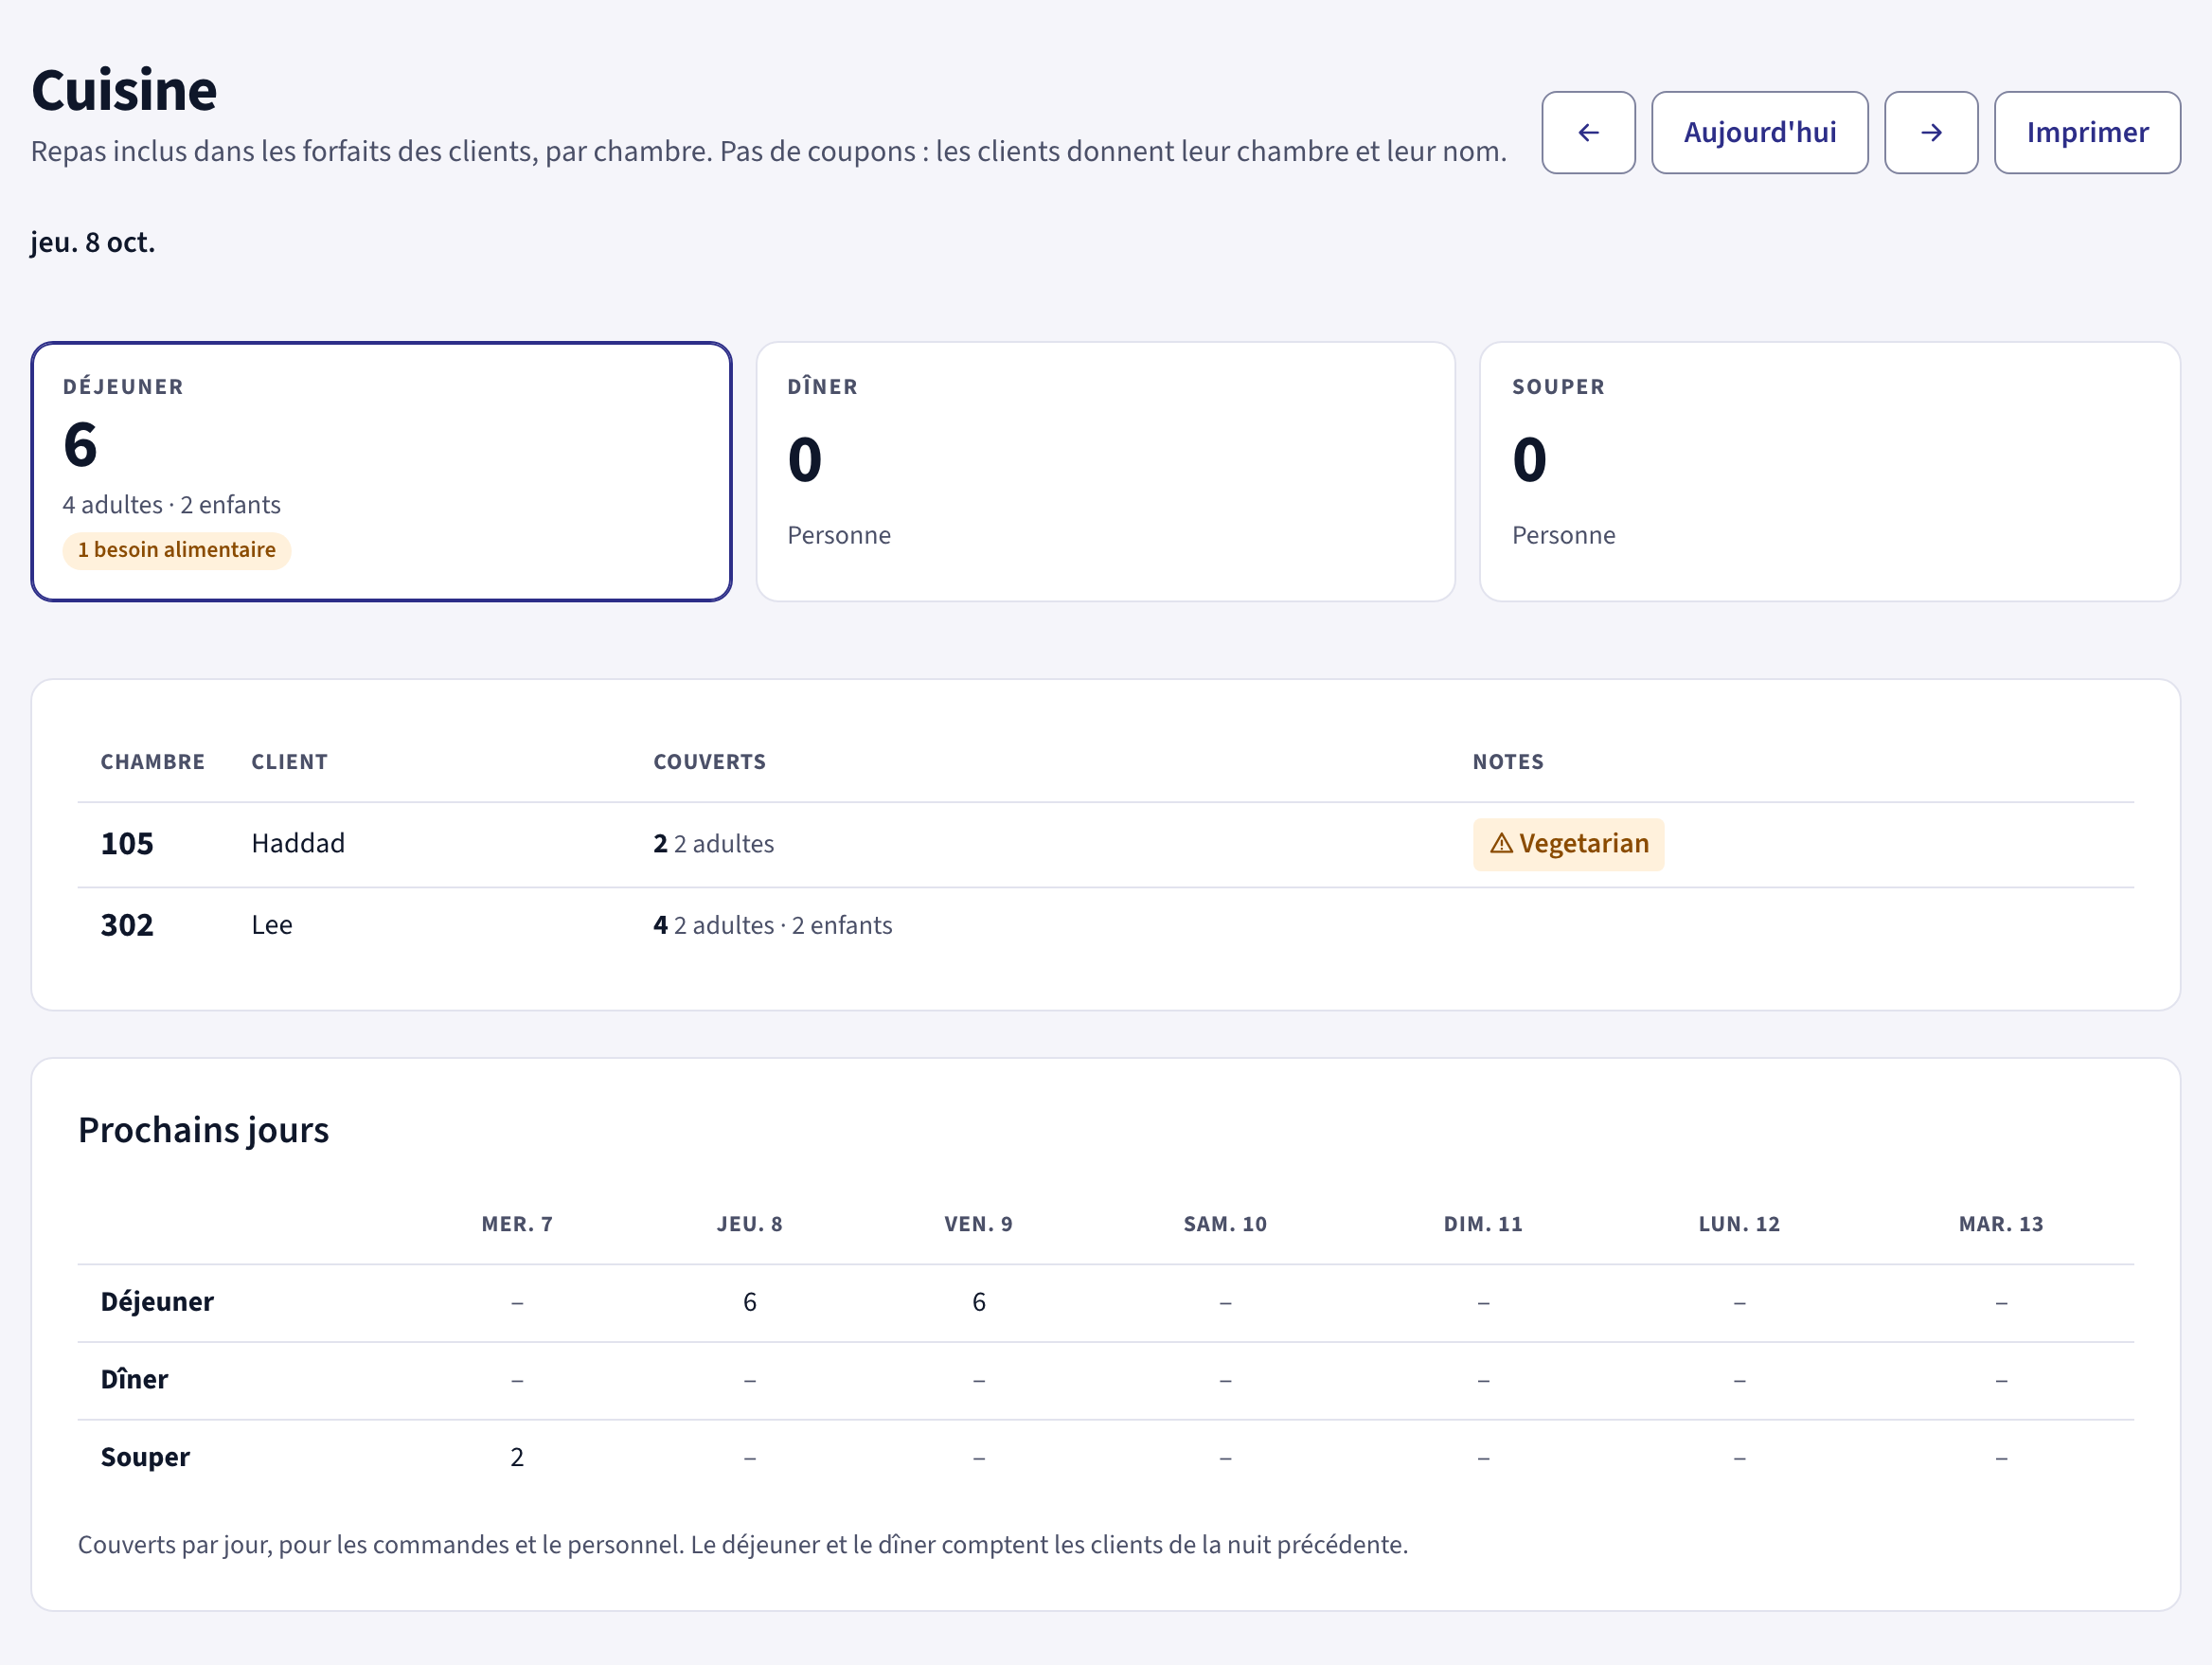Click the VEN. 9 column header

pyautogui.click(x=979, y=1224)
